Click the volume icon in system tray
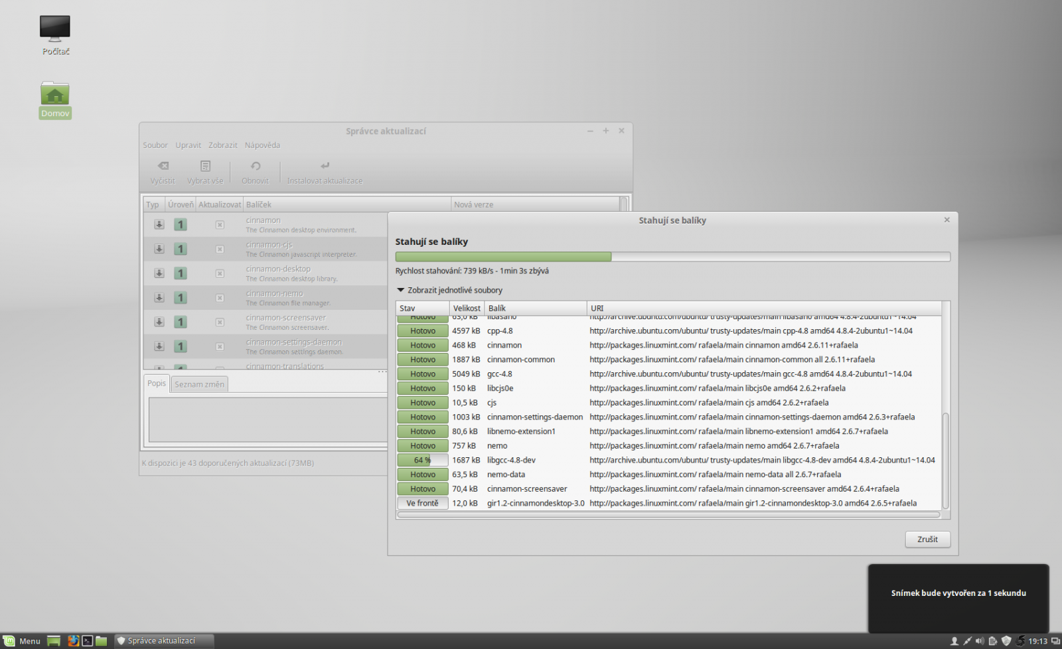This screenshot has height=649, width=1062. click(x=980, y=641)
